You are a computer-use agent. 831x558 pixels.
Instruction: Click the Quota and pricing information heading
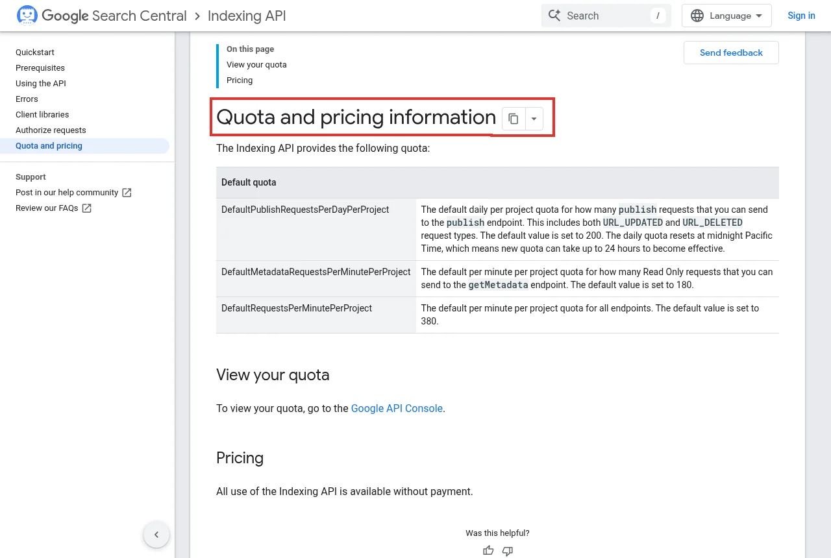coord(356,117)
